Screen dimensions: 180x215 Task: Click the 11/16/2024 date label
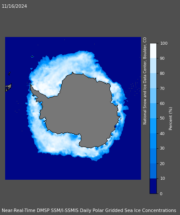point(14,6)
